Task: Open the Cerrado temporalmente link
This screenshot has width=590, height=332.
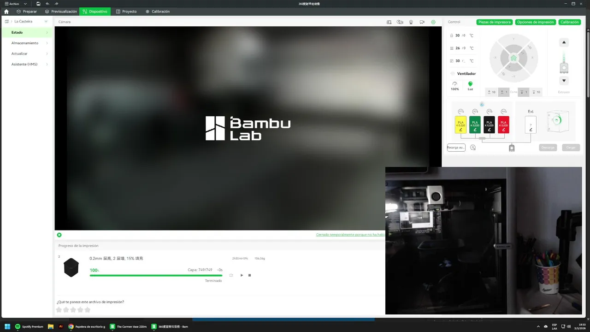Action: [350, 235]
